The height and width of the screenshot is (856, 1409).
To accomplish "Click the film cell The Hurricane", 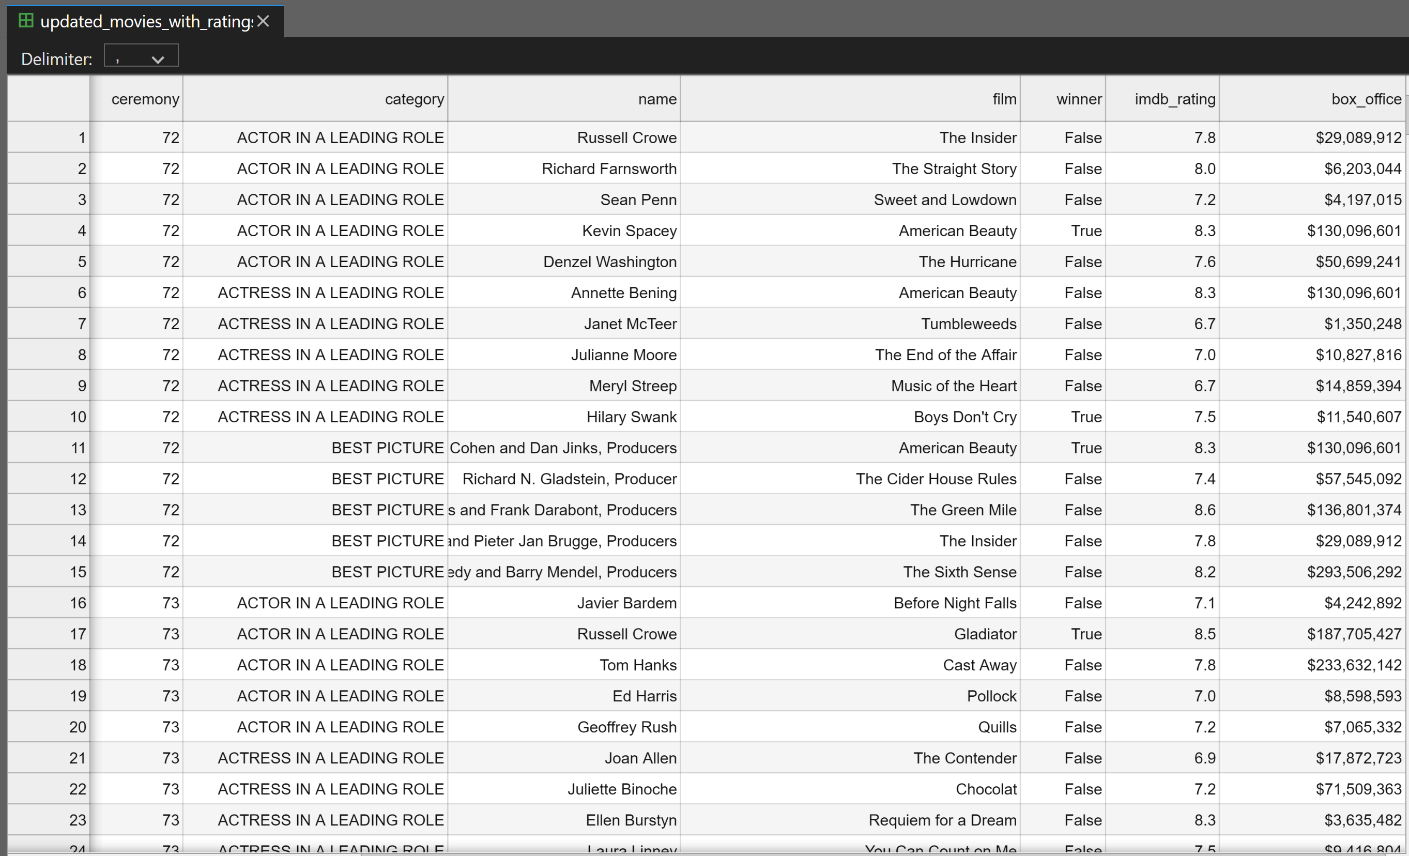I will tap(850, 262).
